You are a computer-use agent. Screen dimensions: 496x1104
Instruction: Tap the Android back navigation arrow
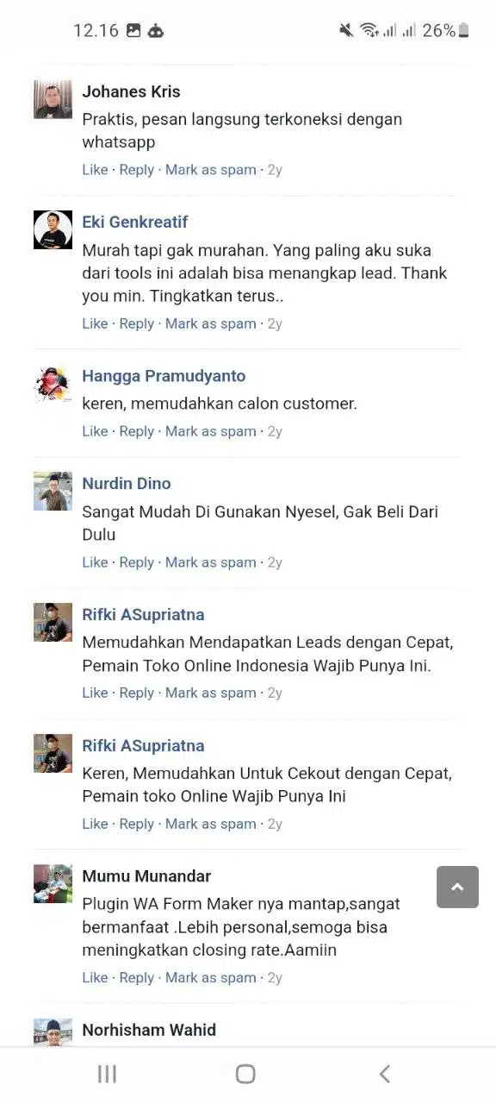coord(385,1074)
